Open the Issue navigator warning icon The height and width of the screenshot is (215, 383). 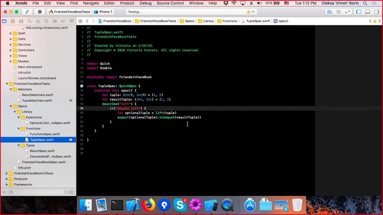pyautogui.click(x=38, y=21)
